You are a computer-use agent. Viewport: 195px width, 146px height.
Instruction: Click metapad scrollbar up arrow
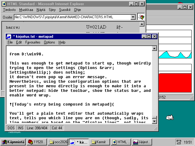point(154,48)
